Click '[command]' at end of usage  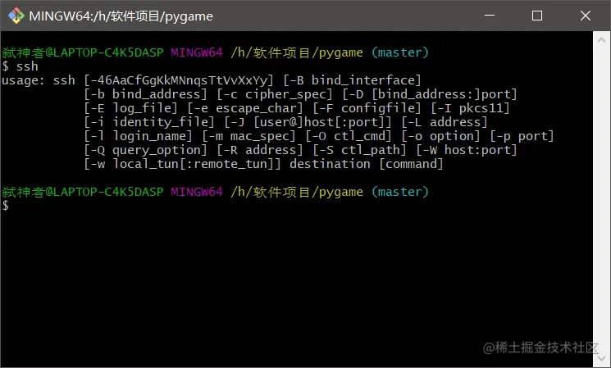pos(411,164)
